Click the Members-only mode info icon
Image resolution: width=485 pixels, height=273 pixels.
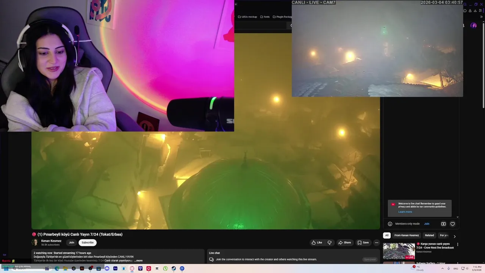(390, 224)
